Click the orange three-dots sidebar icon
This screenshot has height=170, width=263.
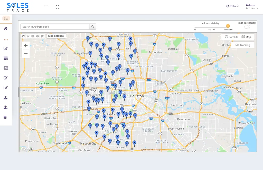(x=6, y=40)
